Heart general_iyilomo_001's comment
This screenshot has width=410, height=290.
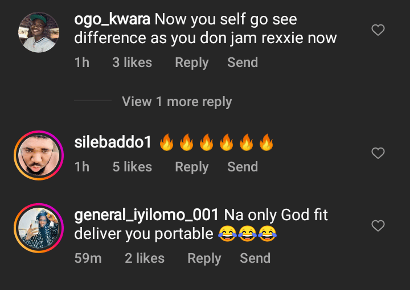point(378,226)
